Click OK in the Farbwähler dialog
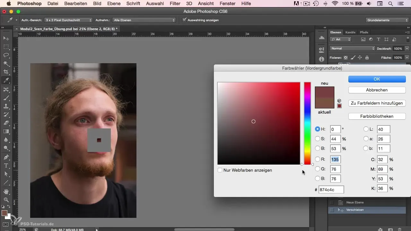The image size is (411, 231). [x=377, y=79]
